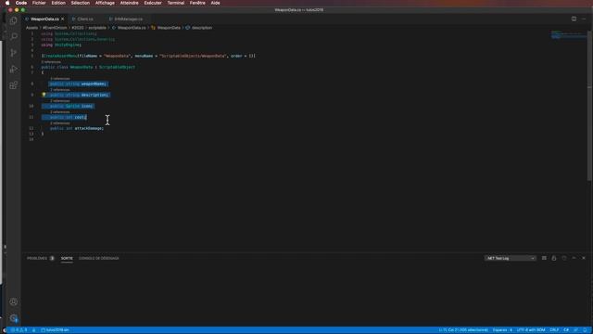593x334 pixels.
Task: Click the scriptable breadcrumb segment
Action: click(97, 28)
